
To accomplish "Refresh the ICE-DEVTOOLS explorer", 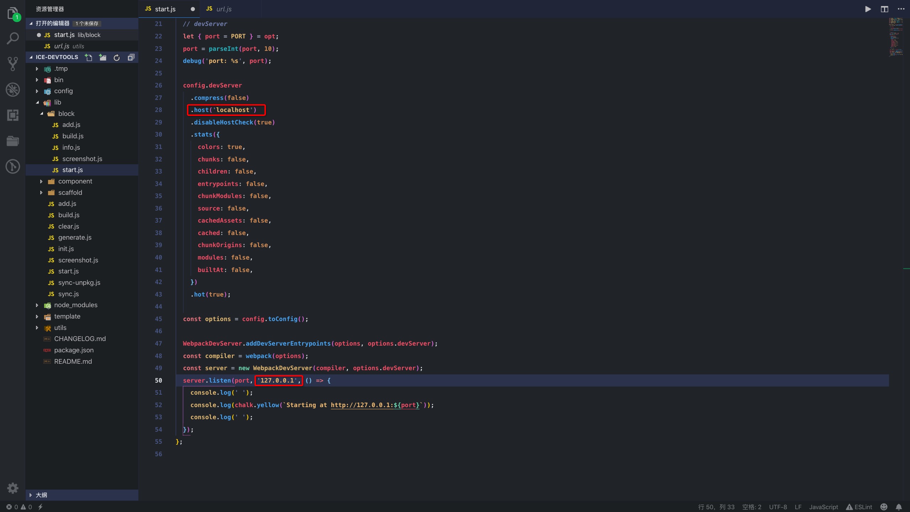I will pyautogui.click(x=117, y=57).
